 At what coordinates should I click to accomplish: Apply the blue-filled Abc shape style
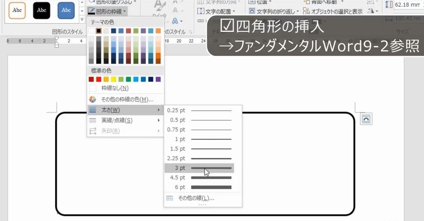click(x=66, y=10)
